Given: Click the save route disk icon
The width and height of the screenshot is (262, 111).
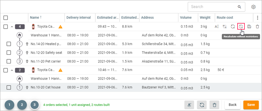Looking at the screenshot, I should pyautogui.click(x=249, y=26).
